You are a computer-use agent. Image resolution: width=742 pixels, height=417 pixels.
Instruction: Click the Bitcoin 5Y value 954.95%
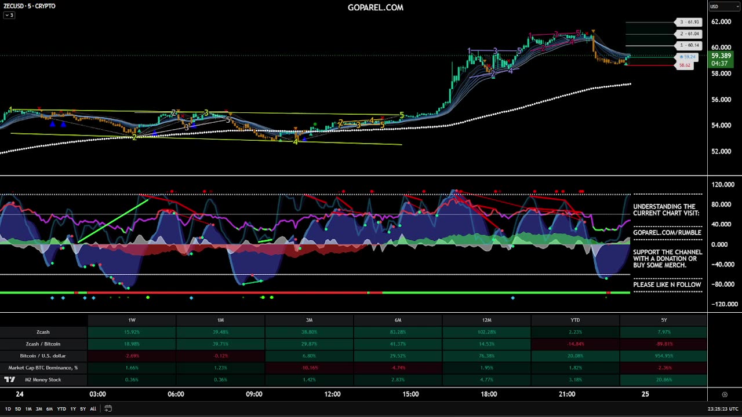click(x=664, y=356)
